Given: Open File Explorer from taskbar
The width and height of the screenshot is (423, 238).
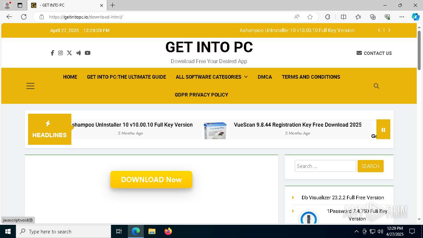Looking at the screenshot, I should [152, 231].
